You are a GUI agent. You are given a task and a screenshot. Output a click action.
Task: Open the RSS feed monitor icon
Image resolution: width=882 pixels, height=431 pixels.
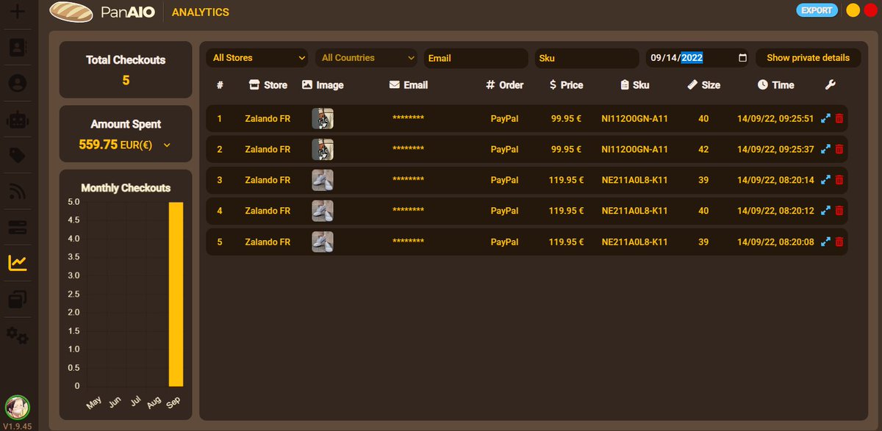click(x=18, y=192)
